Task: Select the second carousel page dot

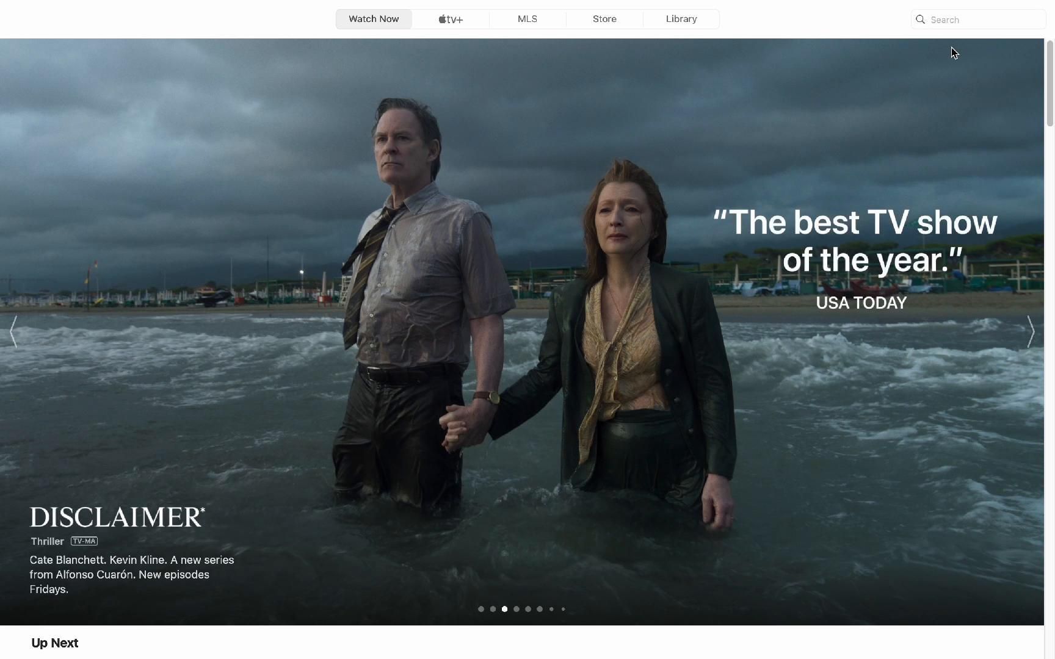Action: (493, 609)
